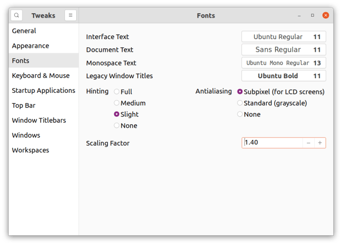The height and width of the screenshot is (245, 342).
Task: Open Monospace Text font chooser
Action: (283, 63)
